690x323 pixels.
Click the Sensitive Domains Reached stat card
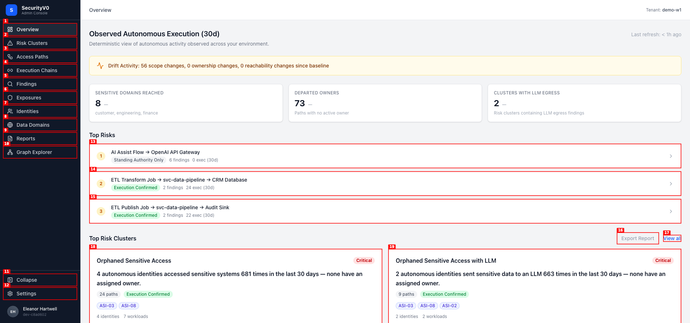tap(186, 103)
